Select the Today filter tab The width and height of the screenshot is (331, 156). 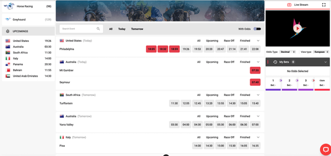click(x=122, y=29)
